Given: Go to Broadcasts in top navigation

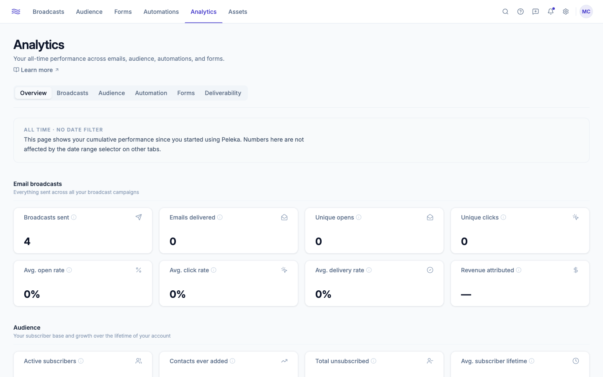Looking at the screenshot, I should point(49,12).
